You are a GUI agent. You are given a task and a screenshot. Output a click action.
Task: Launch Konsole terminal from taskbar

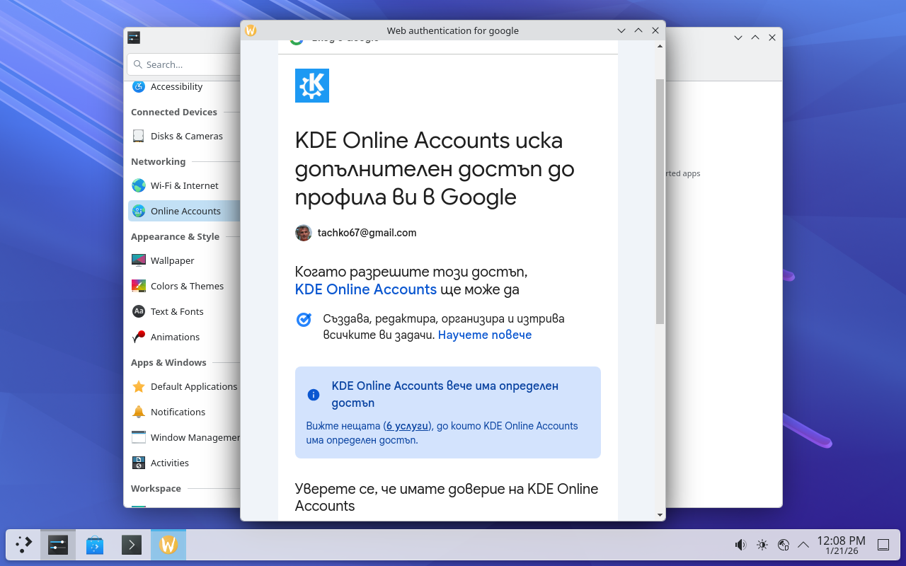[132, 545]
